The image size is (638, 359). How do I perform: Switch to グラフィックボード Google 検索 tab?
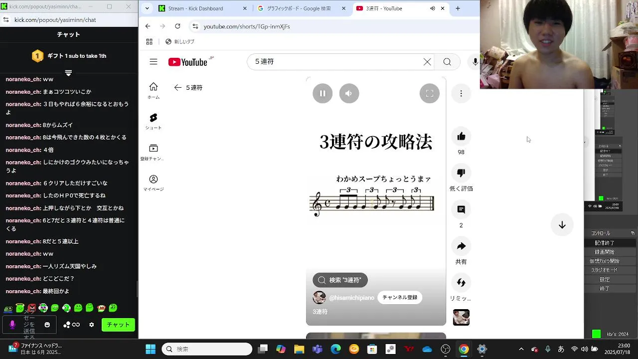tap(302, 8)
